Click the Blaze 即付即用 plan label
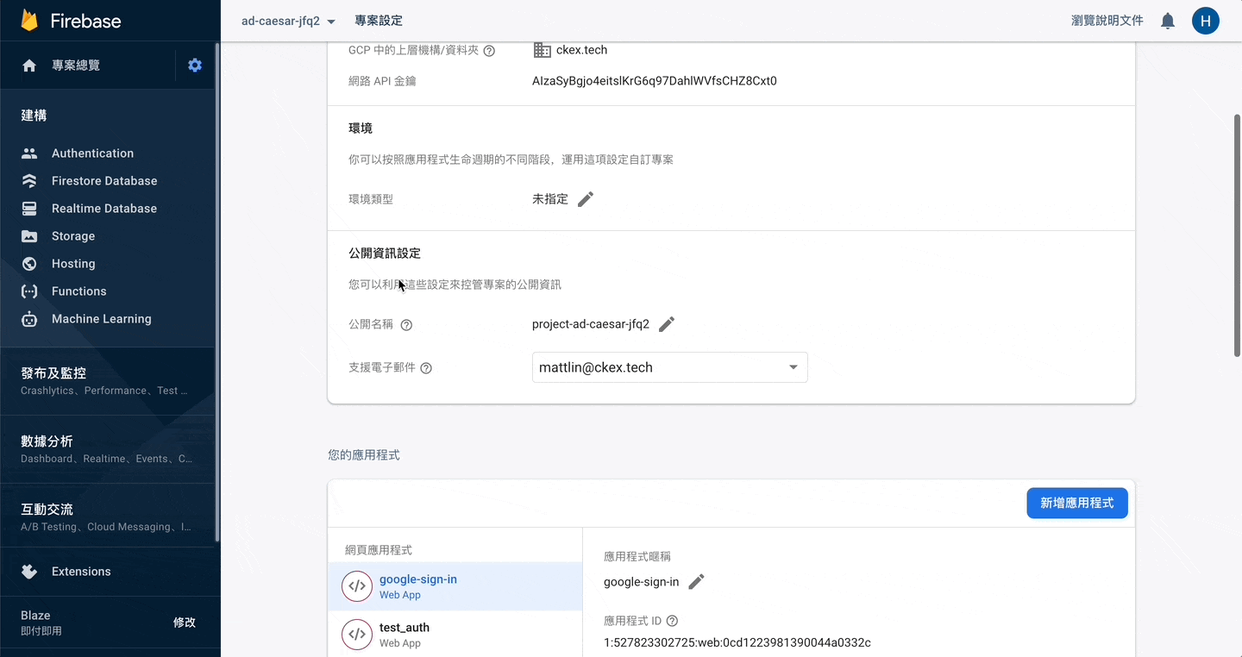The image size is (1242, 657). (41, 623)
